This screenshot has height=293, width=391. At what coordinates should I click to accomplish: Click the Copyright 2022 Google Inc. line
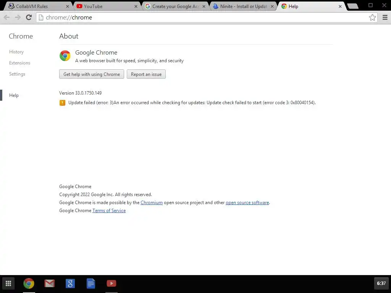(105, 195)
